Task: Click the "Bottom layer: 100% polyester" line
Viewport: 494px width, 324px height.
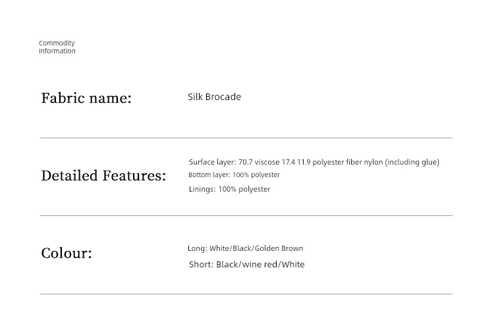Action: point(234,175)
